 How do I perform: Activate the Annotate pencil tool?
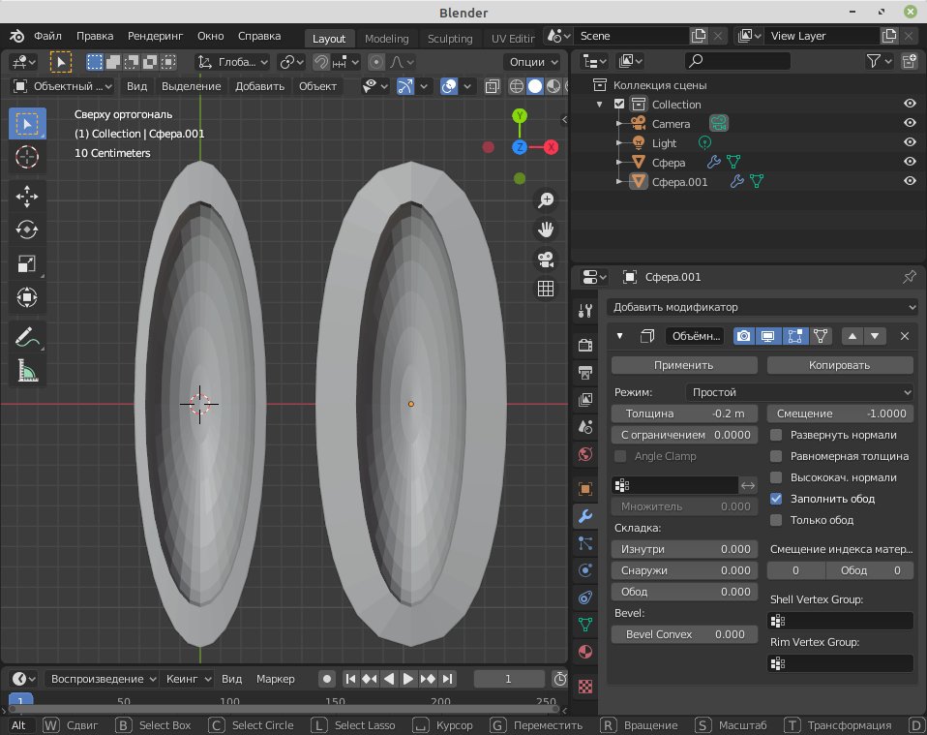pos(27,337)
